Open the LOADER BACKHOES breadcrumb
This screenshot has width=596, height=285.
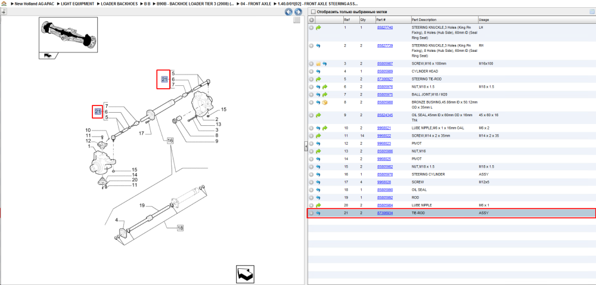point(119,4)
